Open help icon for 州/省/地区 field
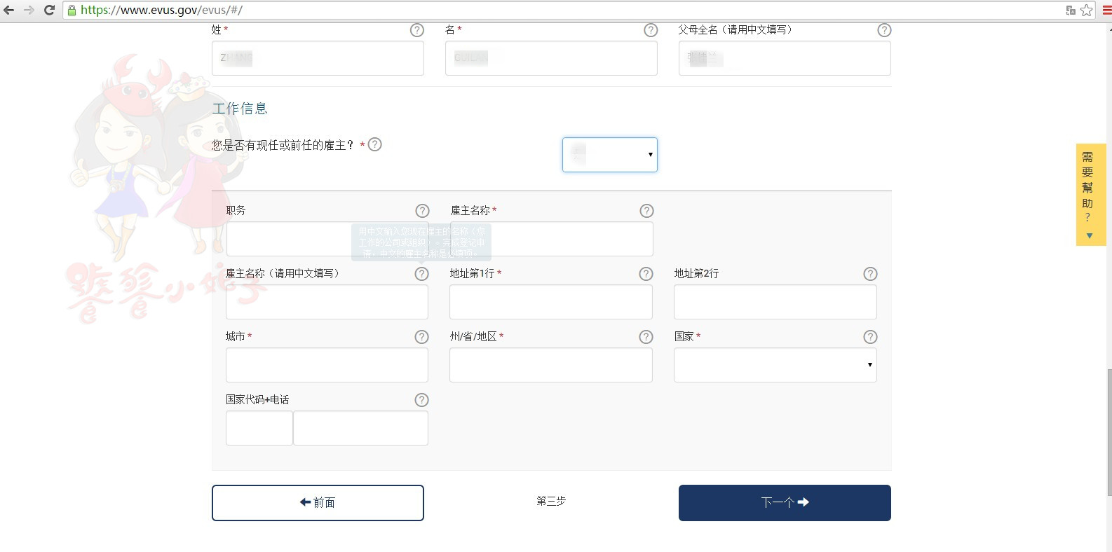This screenshot has width=1112, height=552. pos(646,337)
